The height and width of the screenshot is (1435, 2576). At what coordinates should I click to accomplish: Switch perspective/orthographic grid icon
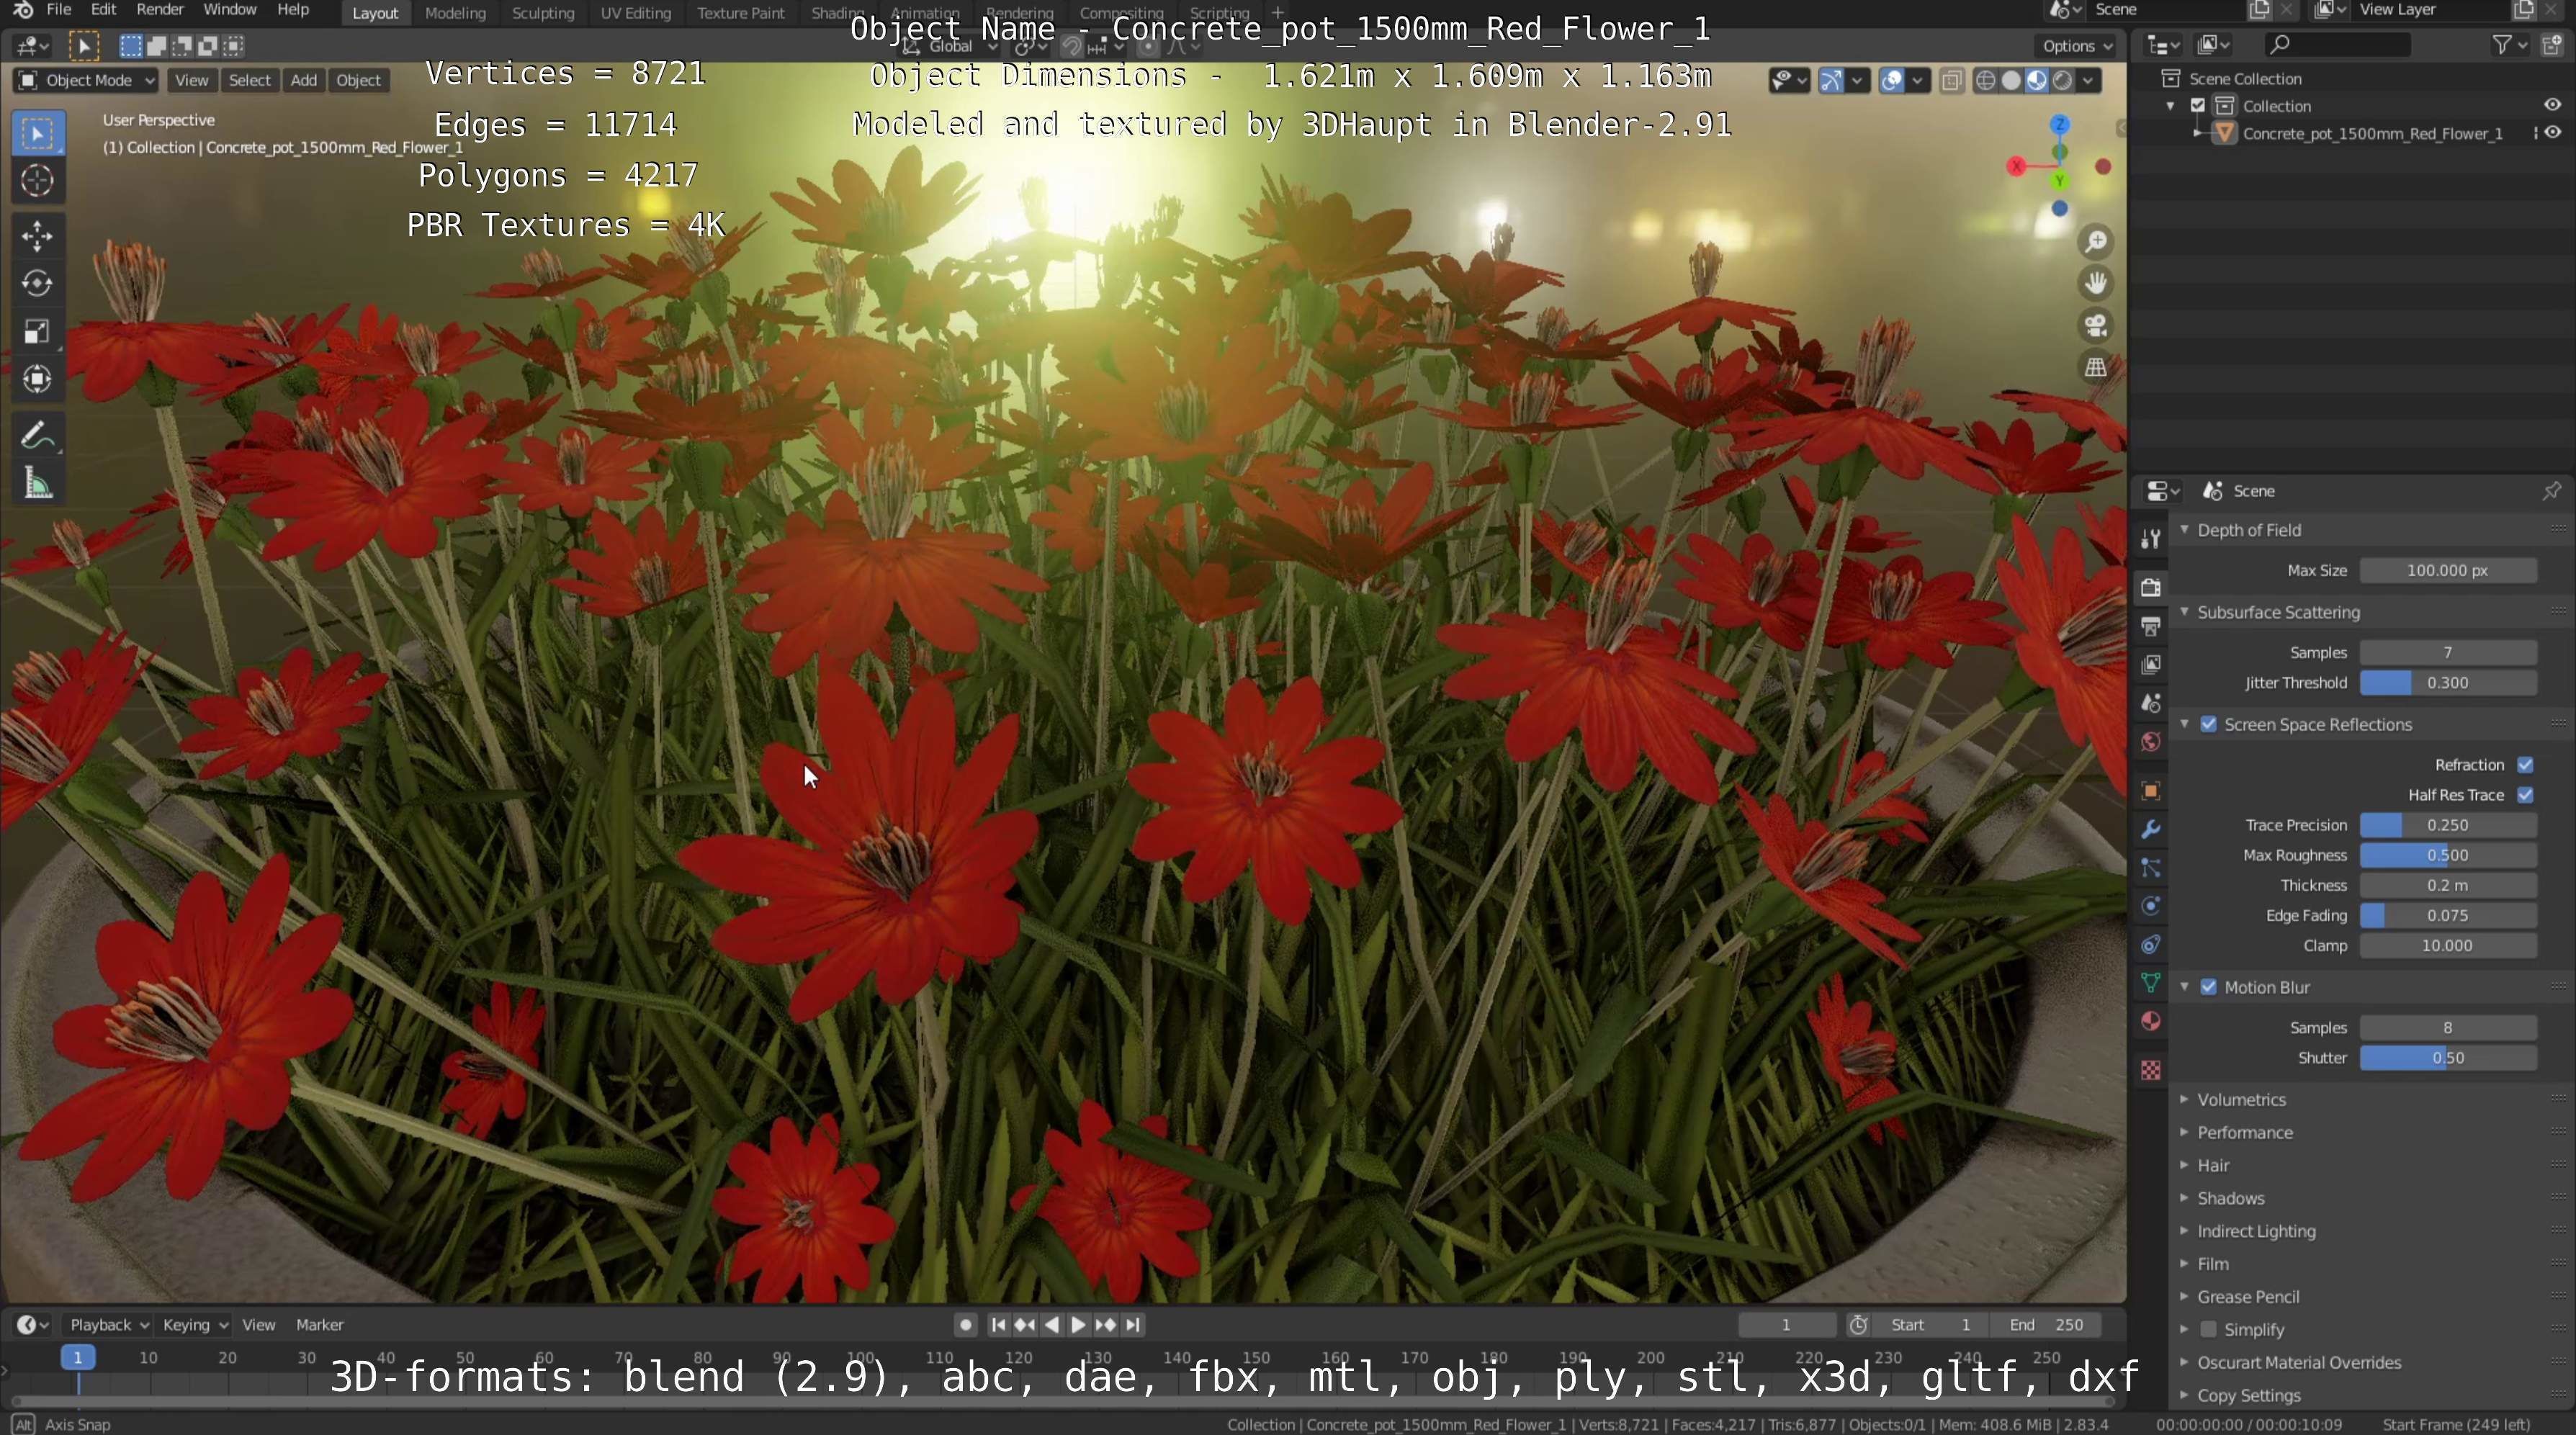[x=2095, y=368]
